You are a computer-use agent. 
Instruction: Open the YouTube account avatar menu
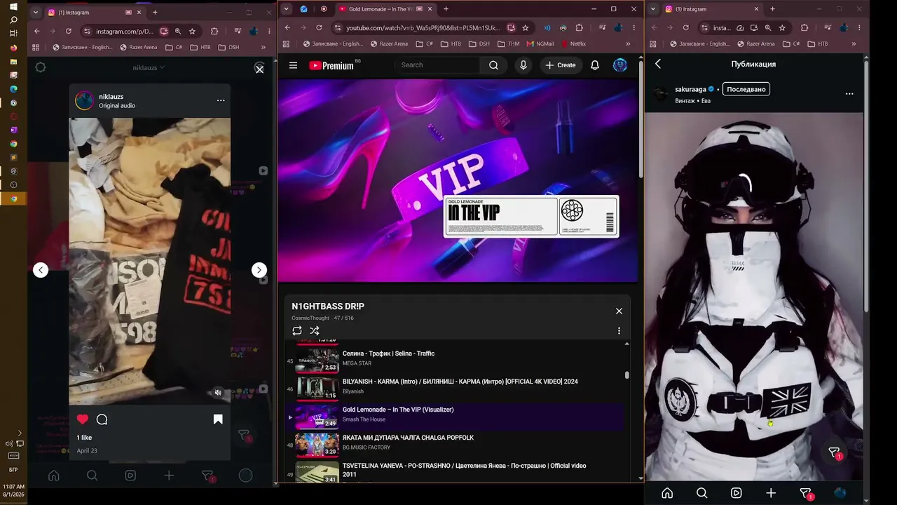pos(620,65)
